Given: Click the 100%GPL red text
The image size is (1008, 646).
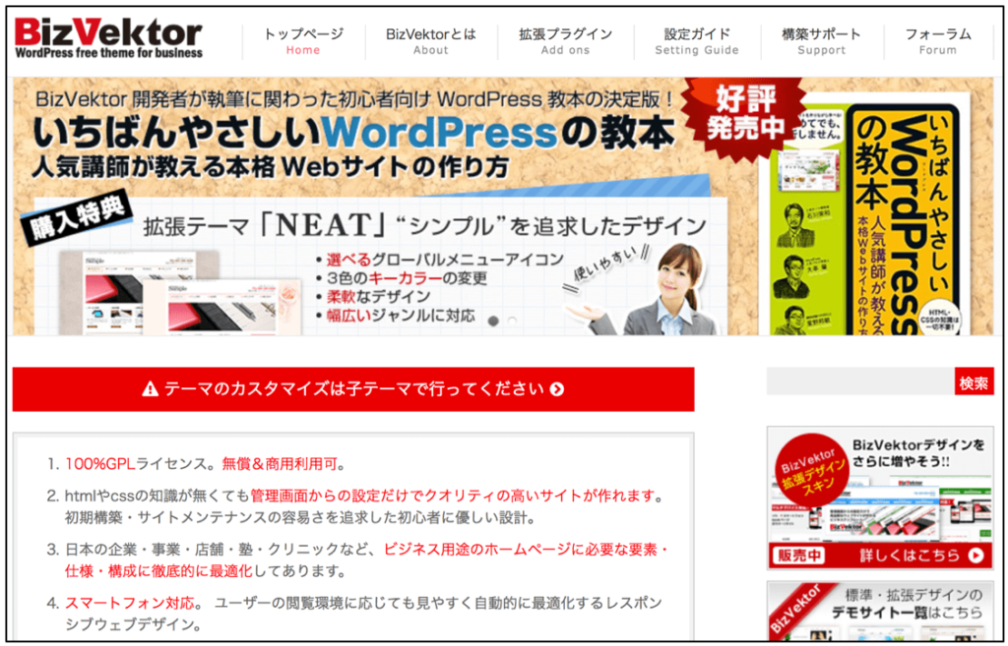Looking at the screenshot, I should coord(99,464).
